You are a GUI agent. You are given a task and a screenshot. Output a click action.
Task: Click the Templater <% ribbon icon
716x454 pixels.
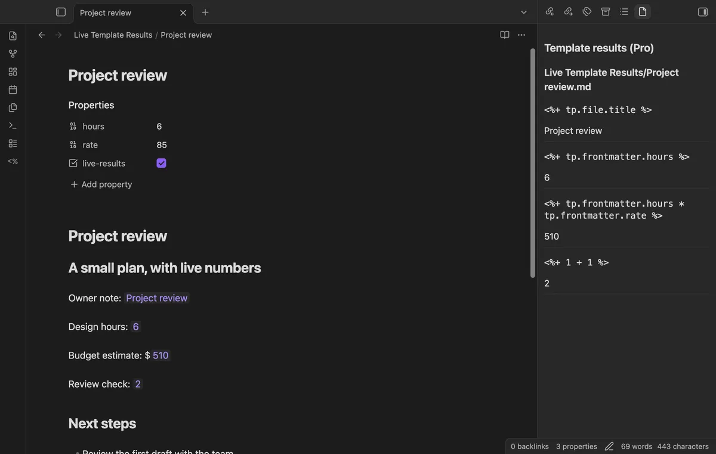coord(13,161)
